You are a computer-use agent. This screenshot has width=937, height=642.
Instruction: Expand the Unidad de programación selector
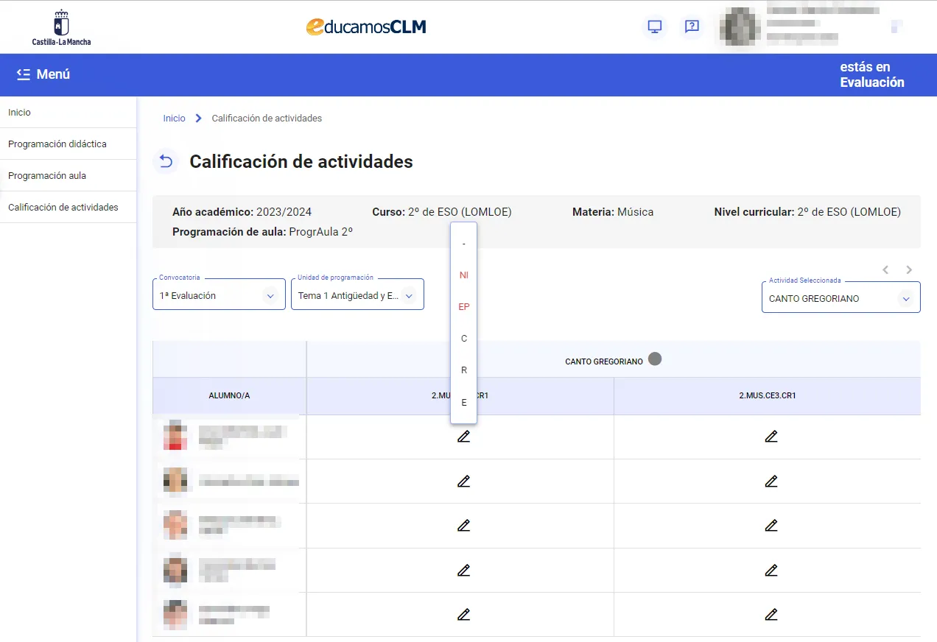point(408,294)
